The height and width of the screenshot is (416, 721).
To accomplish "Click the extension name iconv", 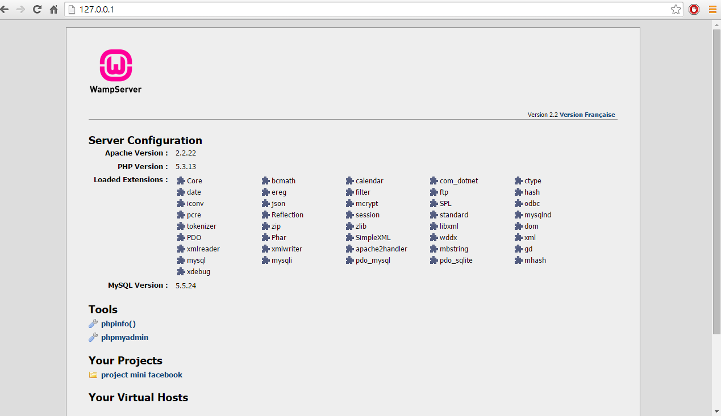I will point(195,203).
